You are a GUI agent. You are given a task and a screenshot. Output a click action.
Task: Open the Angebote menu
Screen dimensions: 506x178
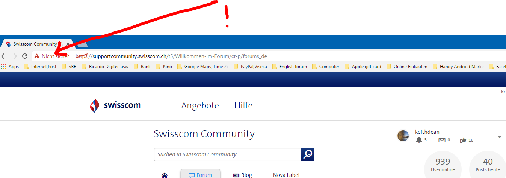click(200, 105)
